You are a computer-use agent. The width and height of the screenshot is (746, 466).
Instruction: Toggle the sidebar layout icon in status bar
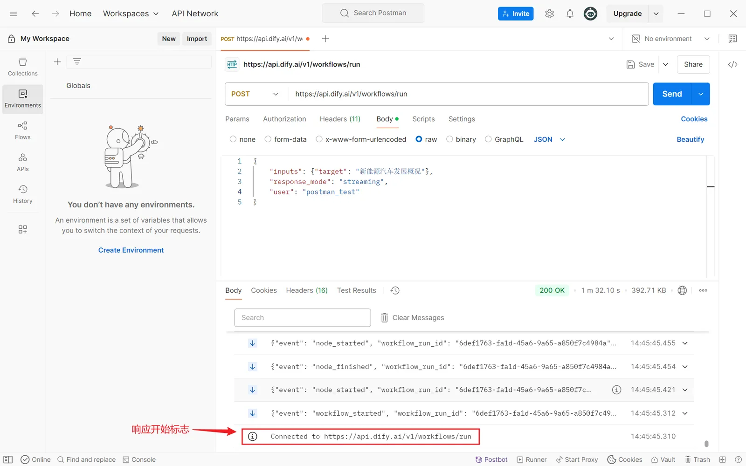(x=8, y=459)
